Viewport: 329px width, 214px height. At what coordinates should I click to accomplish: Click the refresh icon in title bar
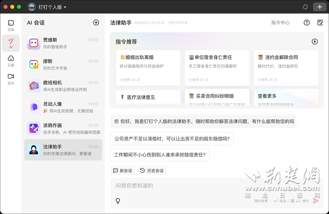pos(305,7)
